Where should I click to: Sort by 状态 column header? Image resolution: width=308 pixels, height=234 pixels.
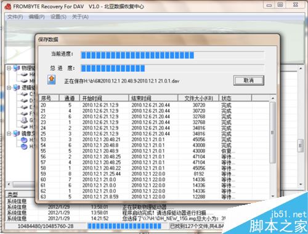click(x=235, y=98)
